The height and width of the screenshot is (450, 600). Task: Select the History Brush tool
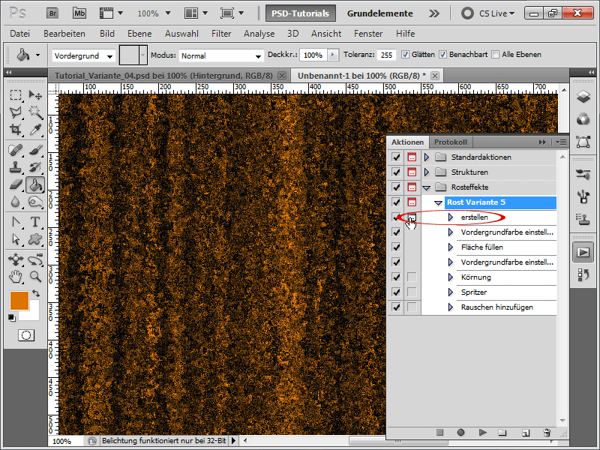click(x=35, y=167)
